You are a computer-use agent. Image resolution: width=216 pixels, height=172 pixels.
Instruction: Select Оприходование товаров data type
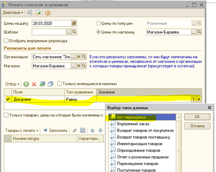coord(142,150)
